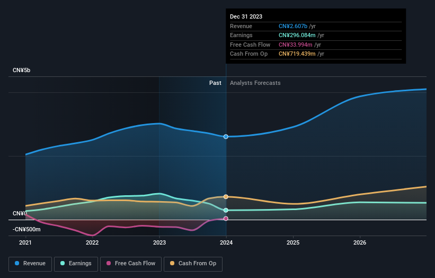
Task: Select the 2024 x-axis label
Action: tap(226, 242)
